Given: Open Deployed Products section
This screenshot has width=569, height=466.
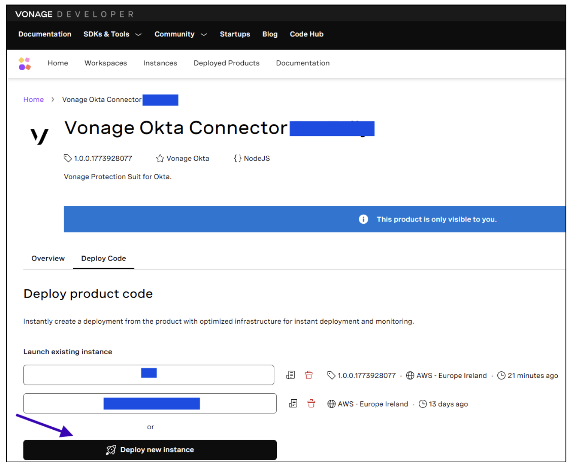Looking at the screenshot, I should pyautogui.click(x=226, y=63).
